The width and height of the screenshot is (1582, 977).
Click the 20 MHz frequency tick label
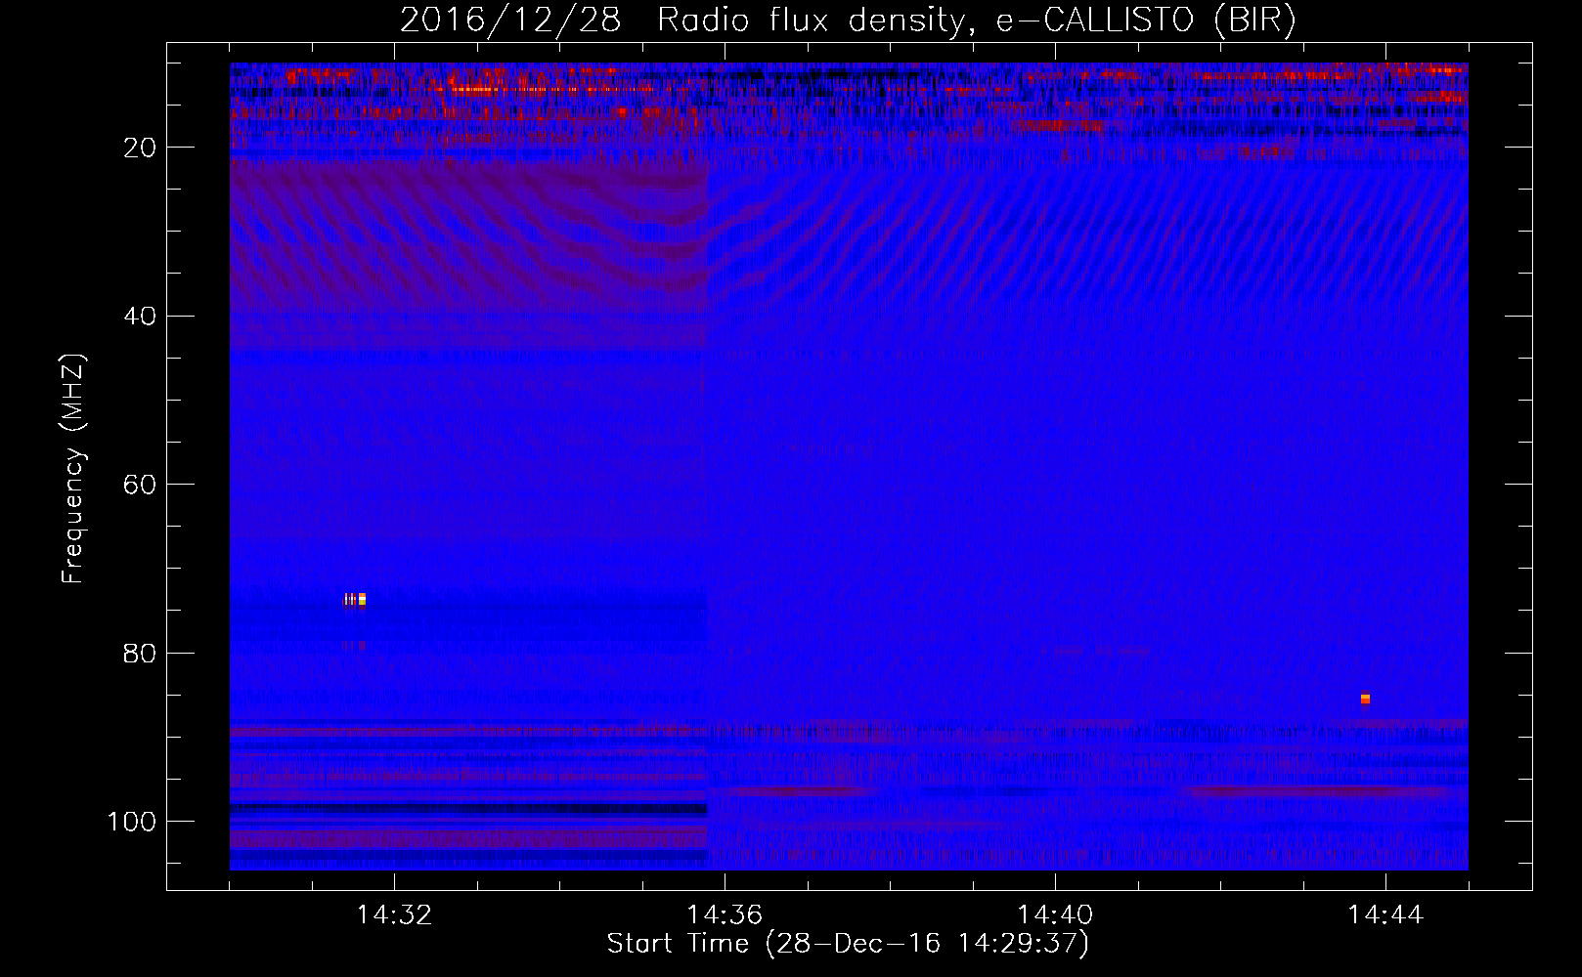pyautogui.click(x=140, y=148)
